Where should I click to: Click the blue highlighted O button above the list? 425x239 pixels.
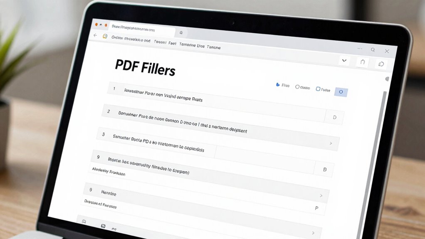coord(341,92)
